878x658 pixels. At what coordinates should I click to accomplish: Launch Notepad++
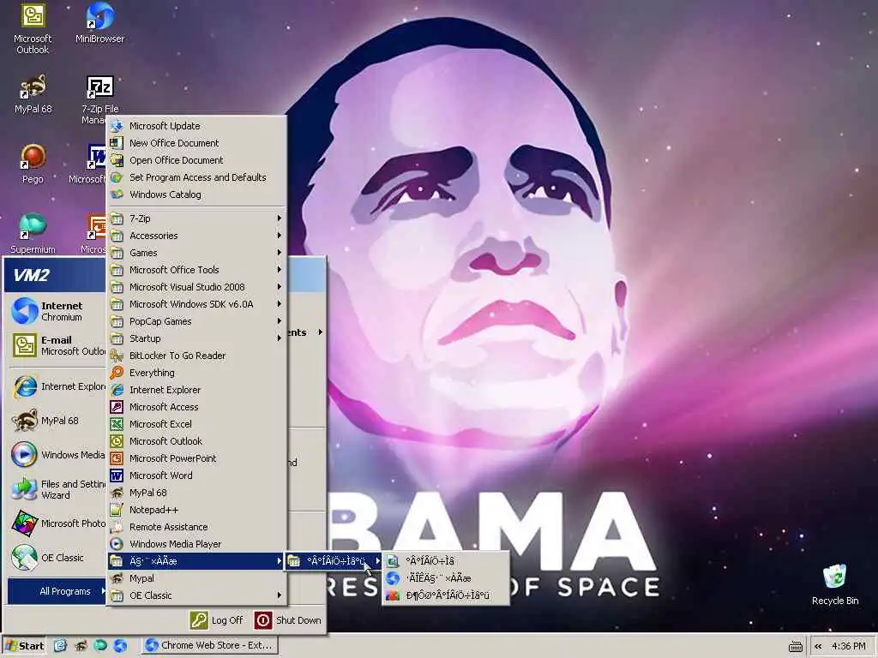[x=196, y=511]
